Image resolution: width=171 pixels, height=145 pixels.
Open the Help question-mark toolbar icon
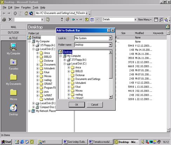48,20
